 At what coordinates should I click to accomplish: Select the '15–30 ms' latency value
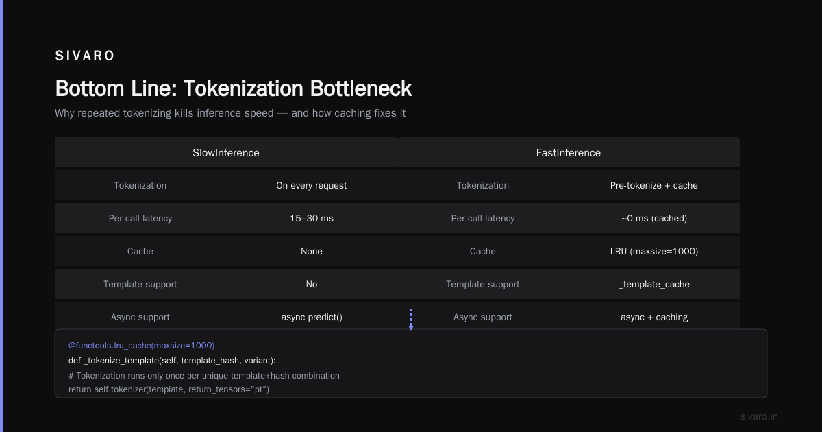click(312, 218)
